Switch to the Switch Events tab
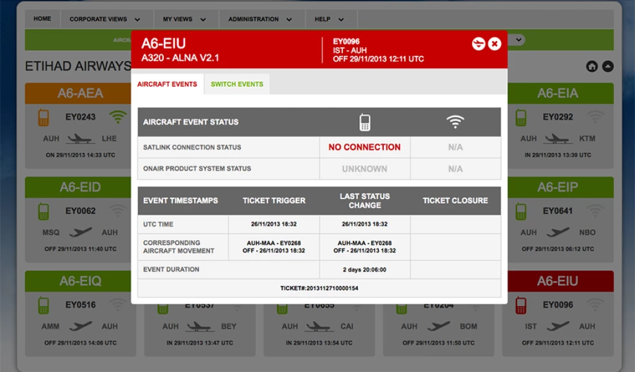The image size is (635, 372). 237,84
